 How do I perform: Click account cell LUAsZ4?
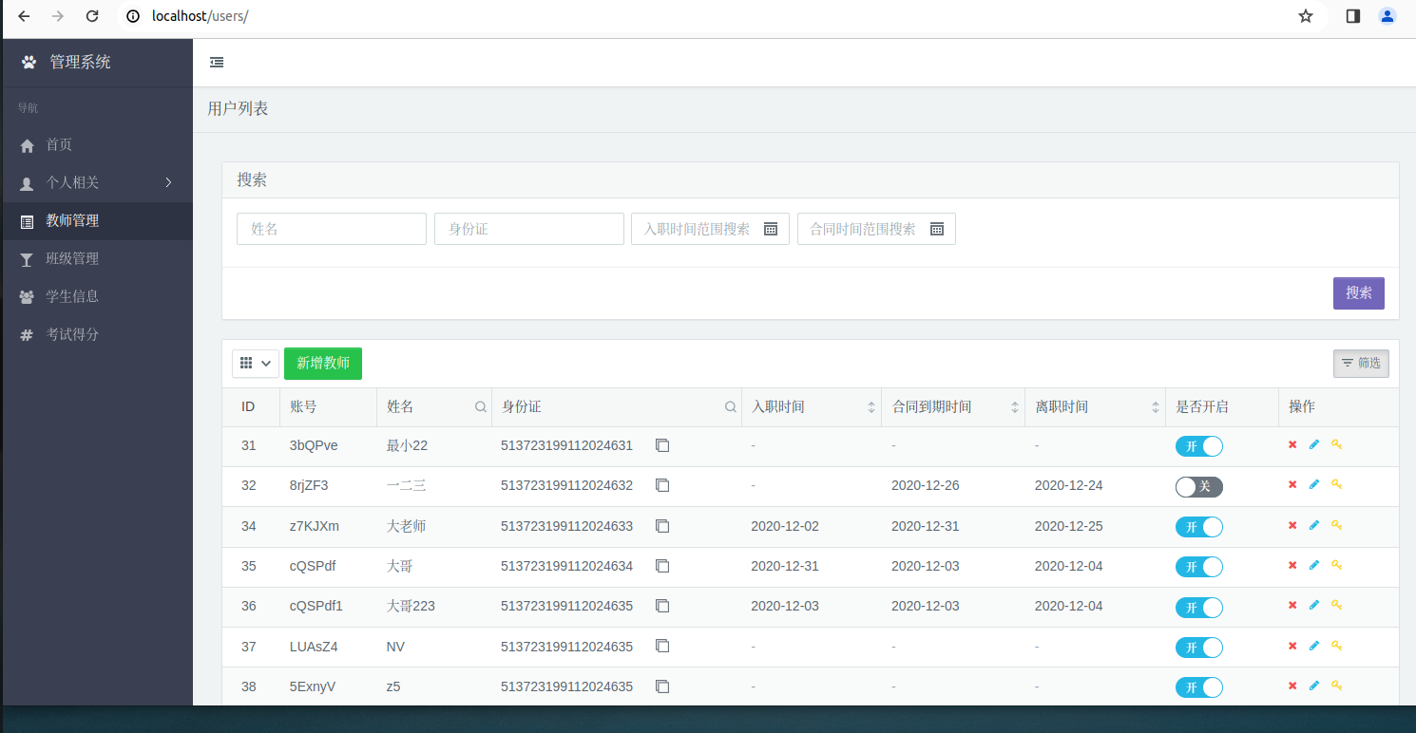click(314, 647)
